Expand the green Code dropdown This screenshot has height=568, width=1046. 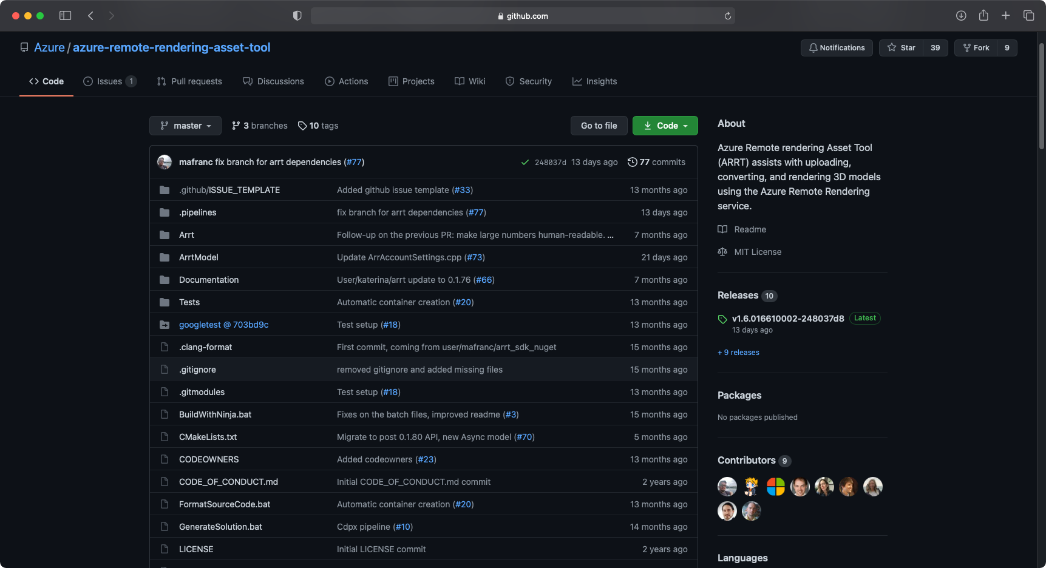pyautogui.click(x=665, y=126)
